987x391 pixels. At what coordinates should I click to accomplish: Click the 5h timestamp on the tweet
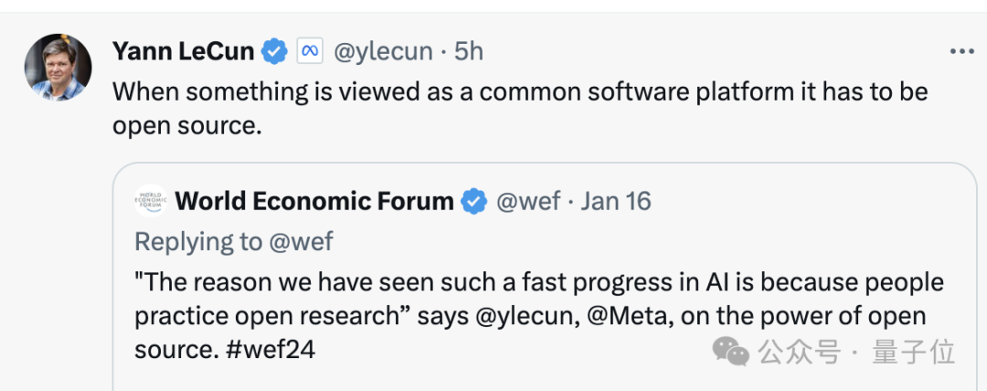click(468, 51)
